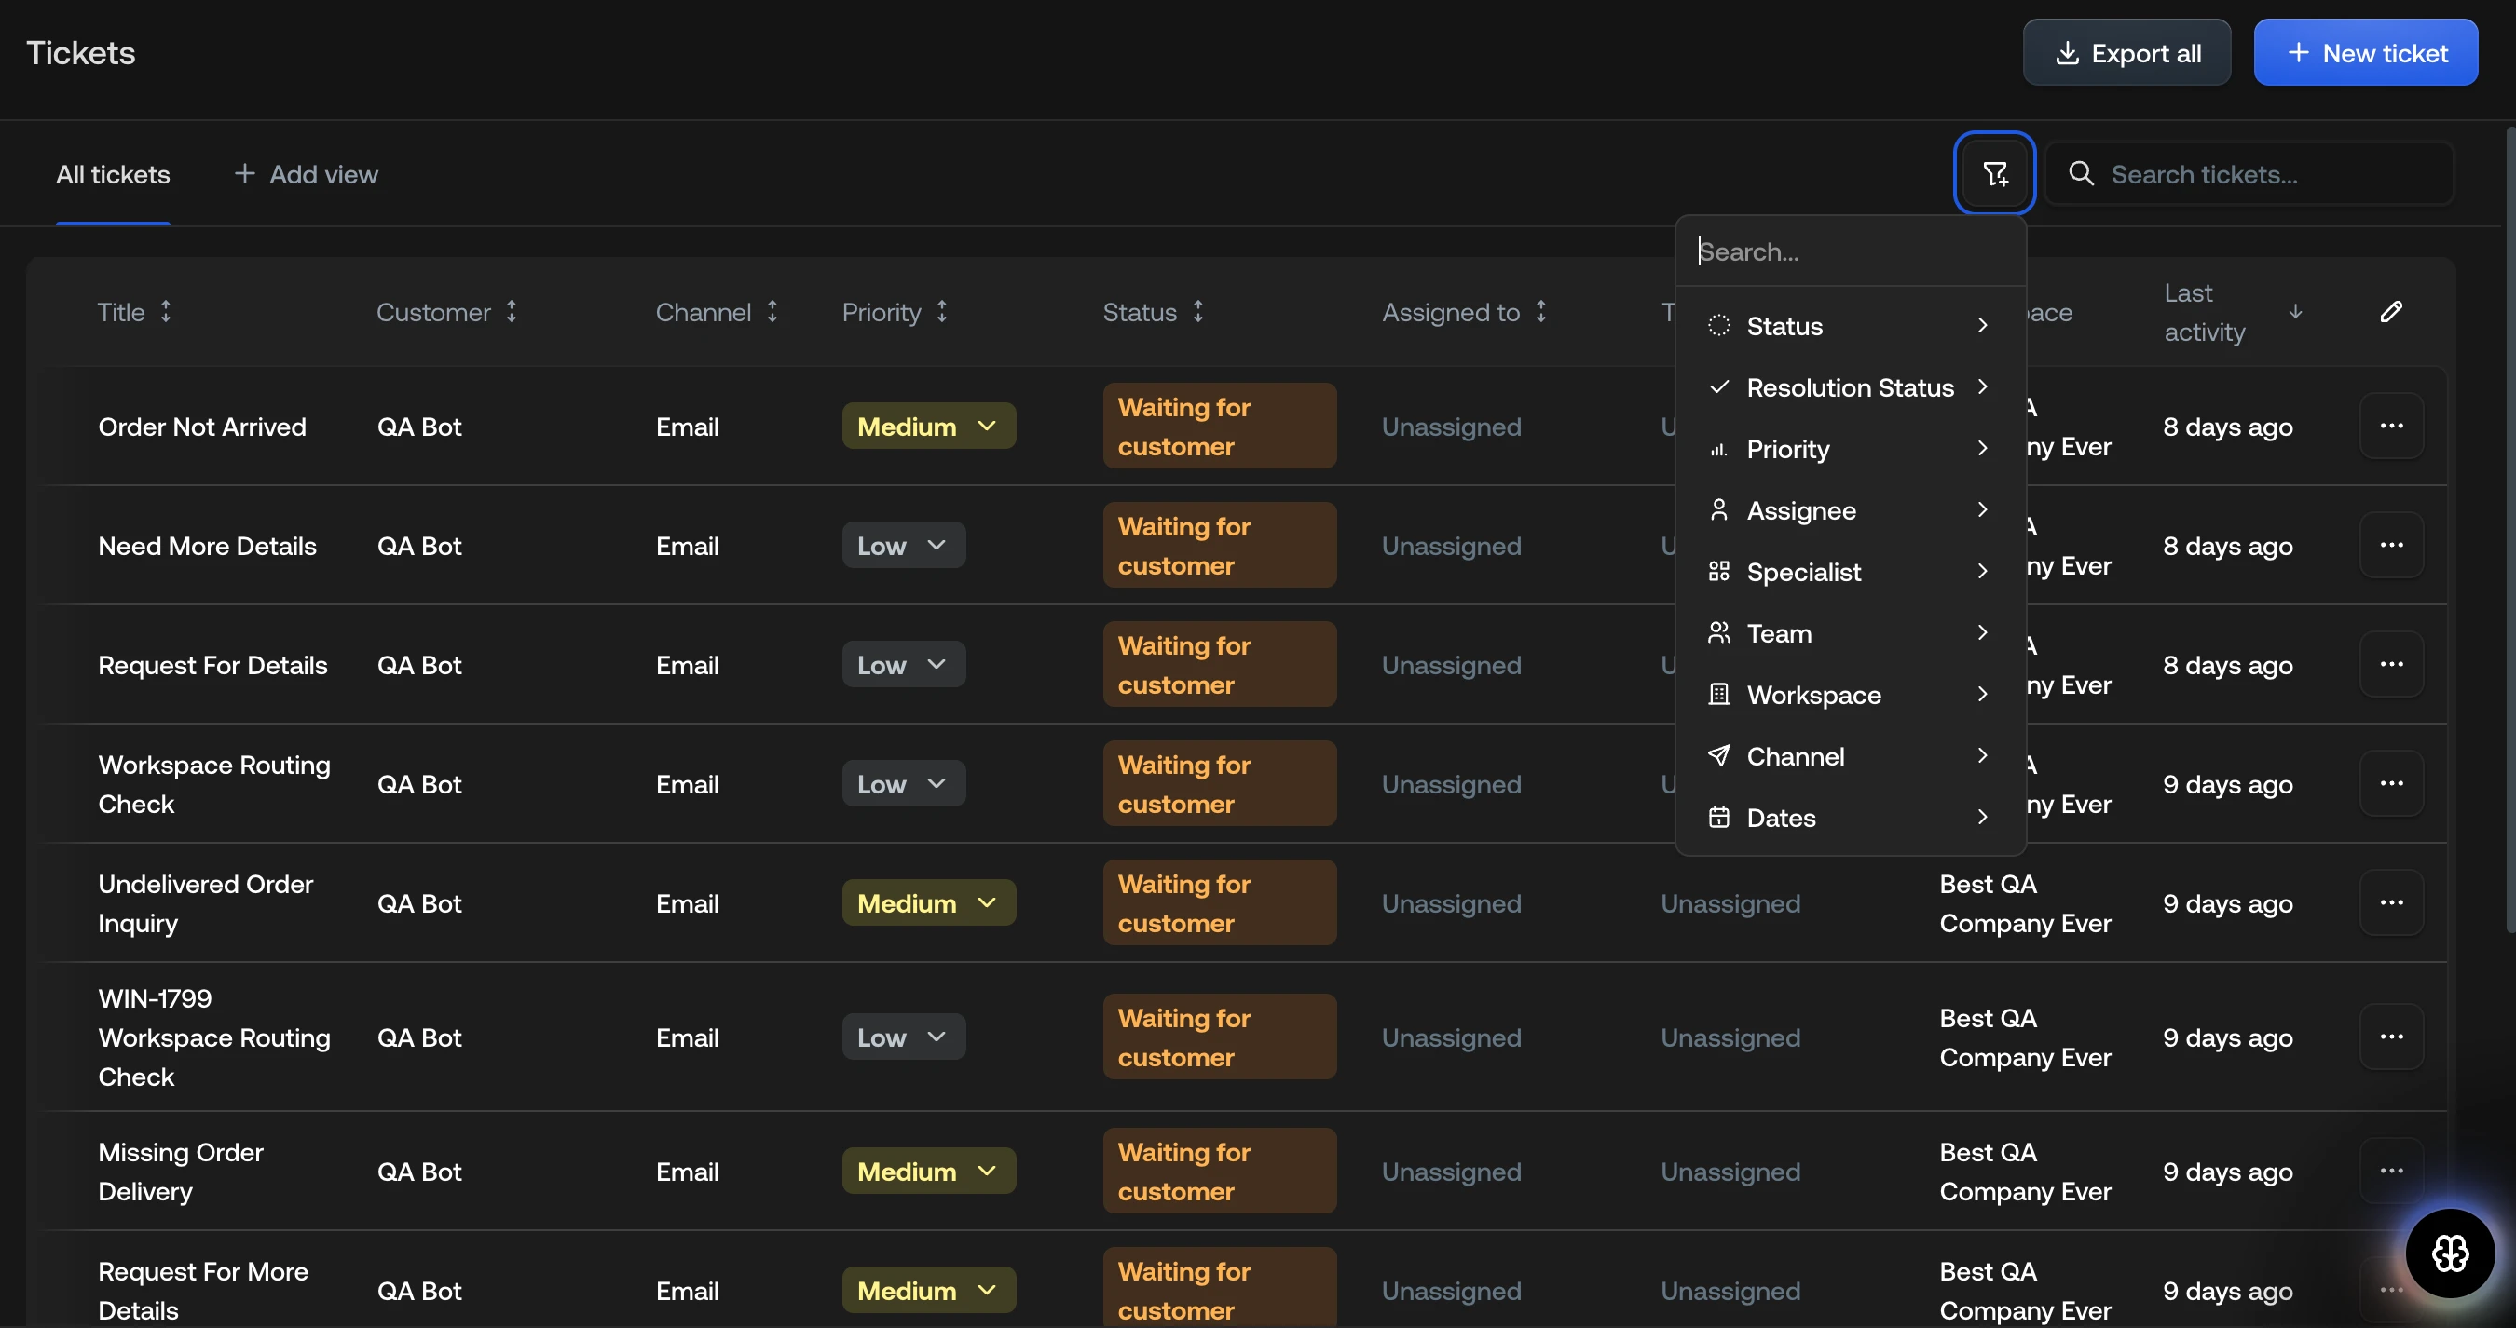Screen dimensions: 2516x1328
Task: Sort by Priority column arrows
Action: [x=941, y=311]
